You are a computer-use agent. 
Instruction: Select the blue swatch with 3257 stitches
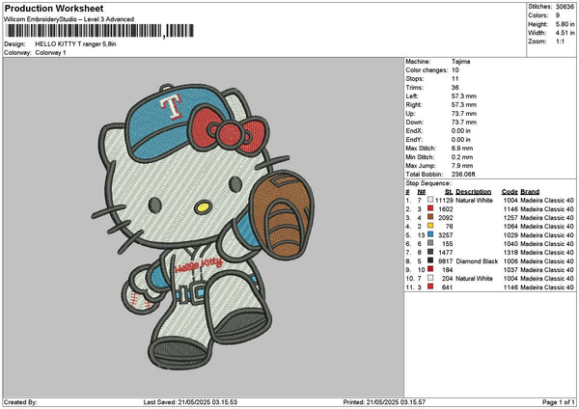point(430,234)
